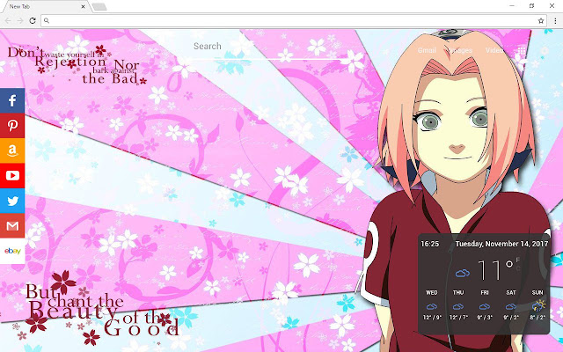Go back to the previous page
Viewport: 563px width, 352px height.
[8, 21]
